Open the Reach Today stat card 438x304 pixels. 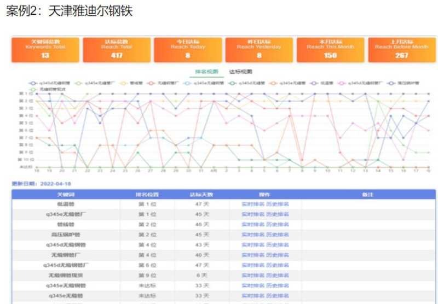pyautogui.click(x=188, y=50)
